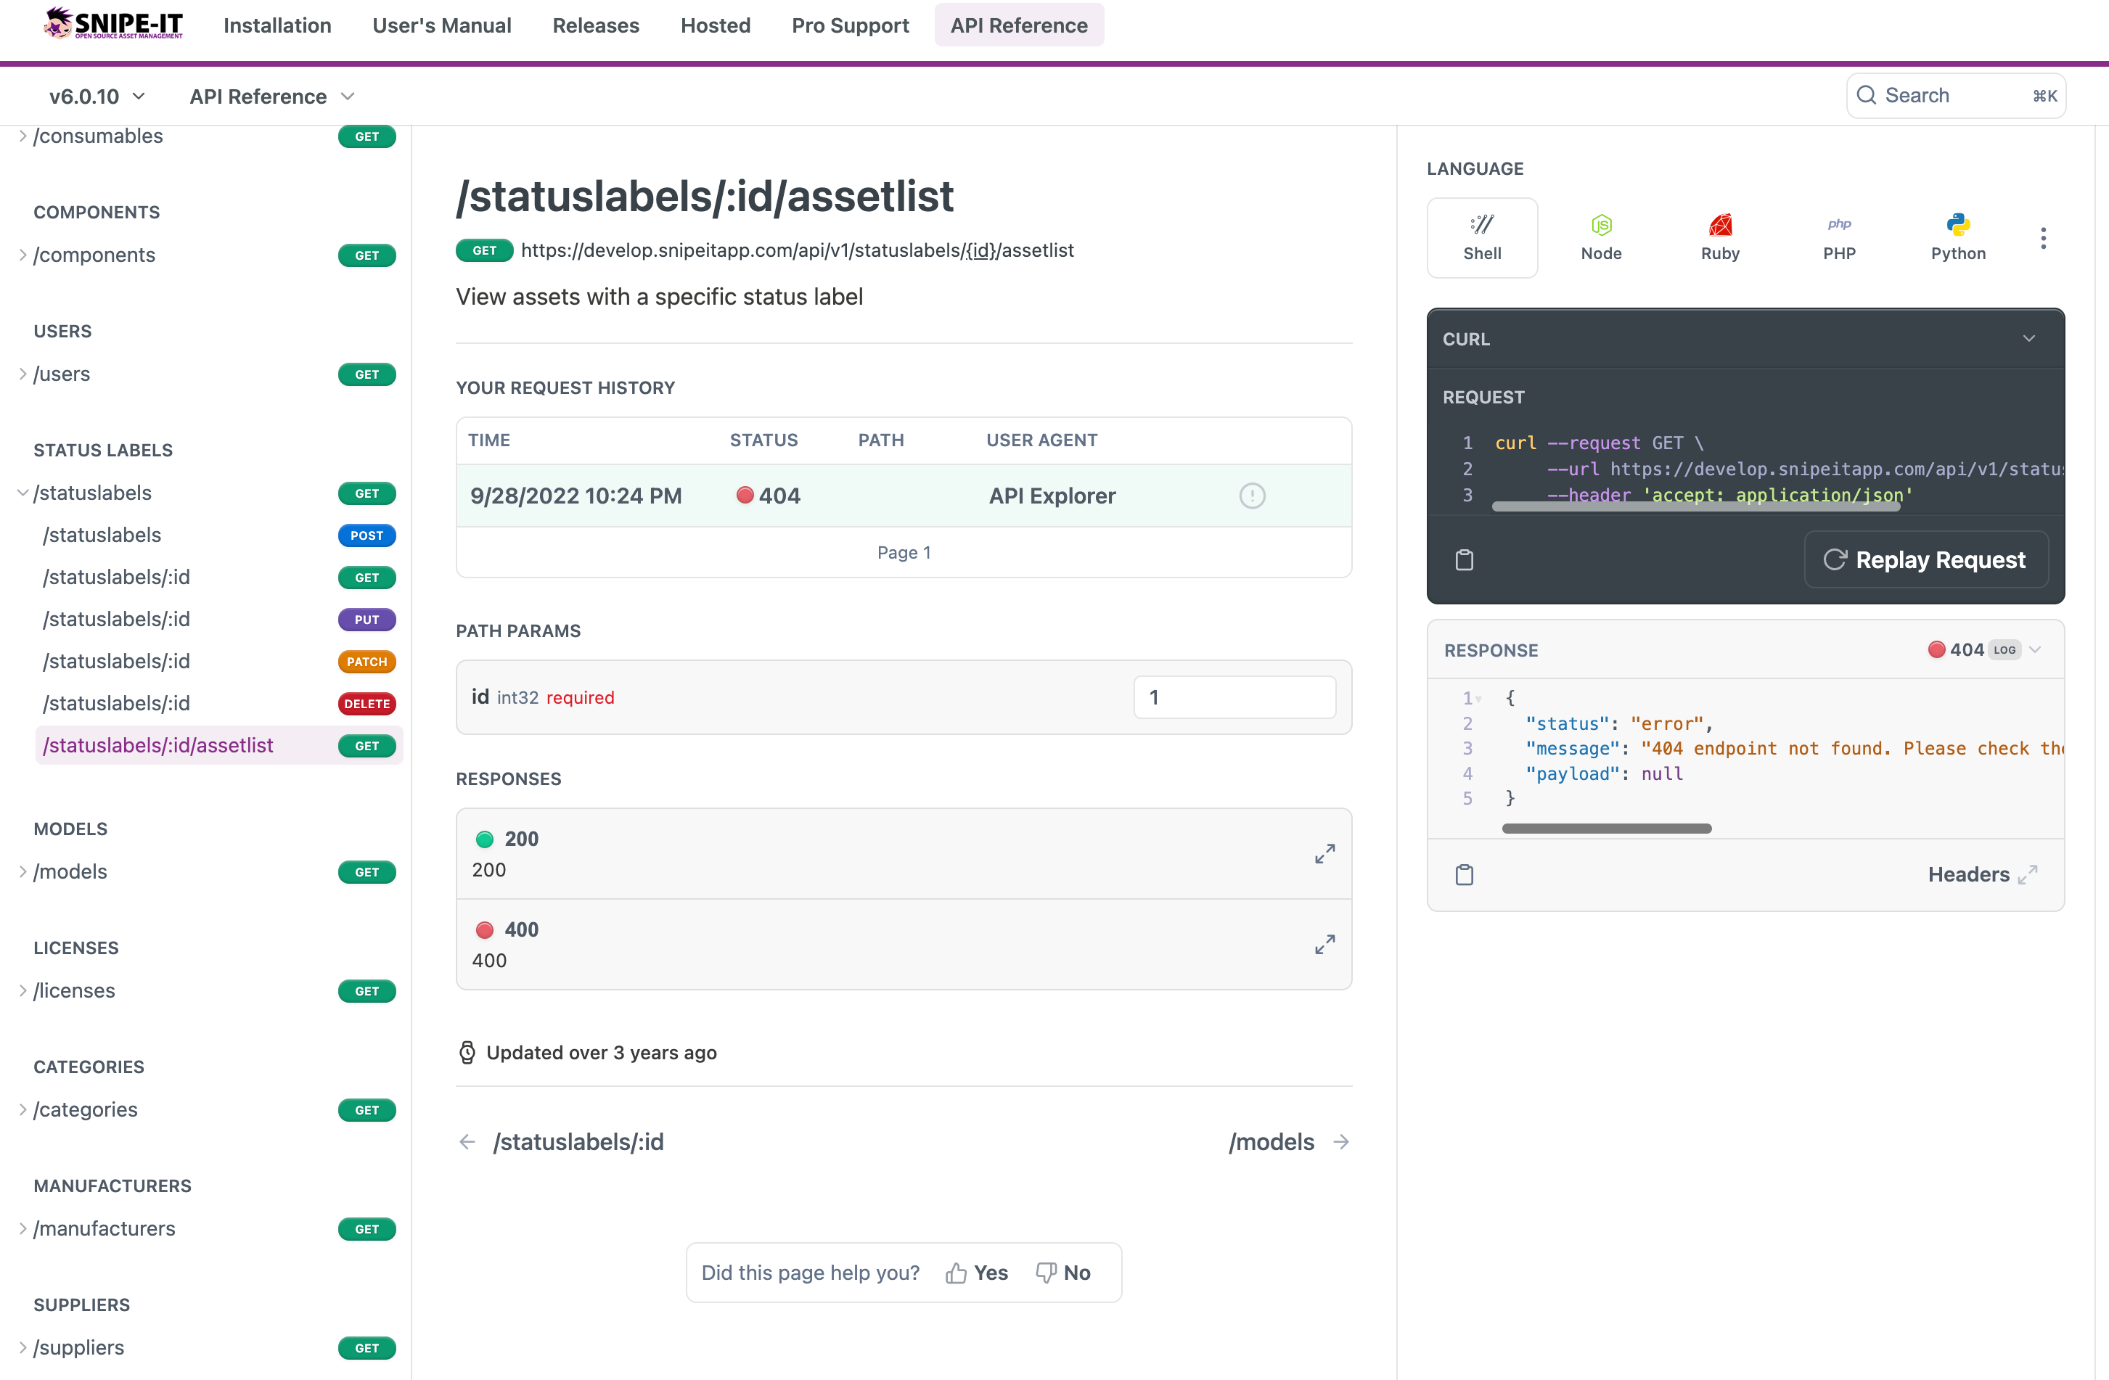This screenshot has width=2109, height=1380.
Task: Switch code samples to Node
Action: [1601, 237]
